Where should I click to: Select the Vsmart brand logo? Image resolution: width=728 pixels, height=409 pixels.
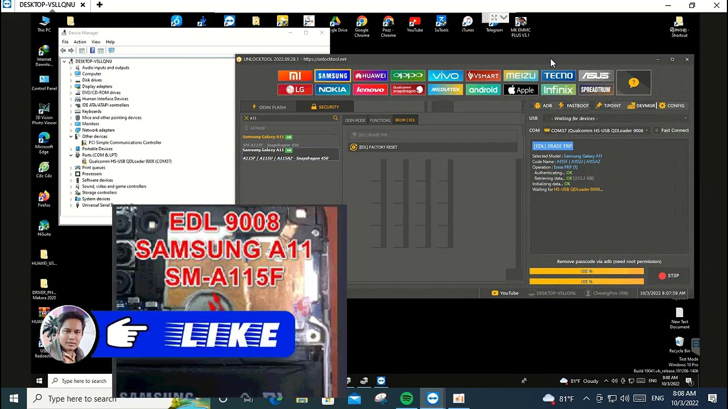click(483, 76)
